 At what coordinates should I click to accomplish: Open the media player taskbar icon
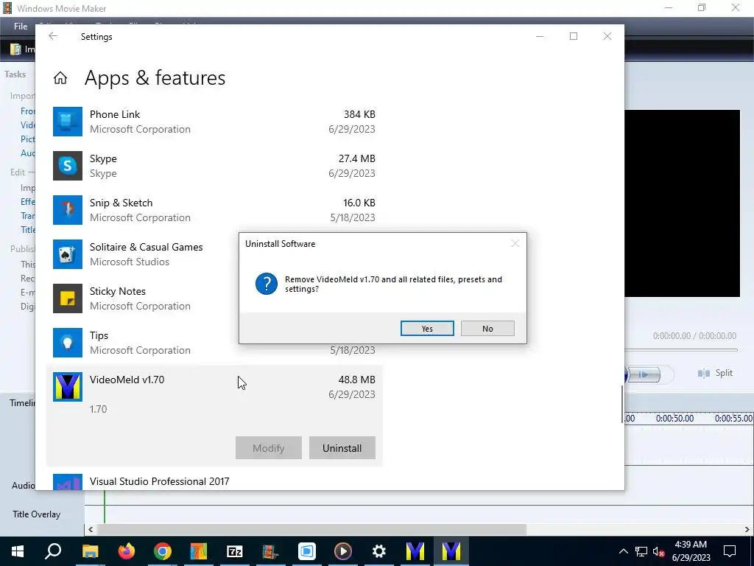coord(343,551)
